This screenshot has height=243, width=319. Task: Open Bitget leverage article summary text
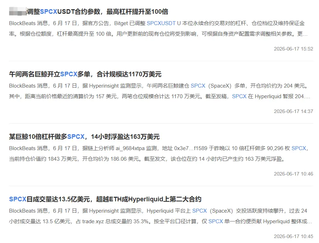click(x=158, y=29)
